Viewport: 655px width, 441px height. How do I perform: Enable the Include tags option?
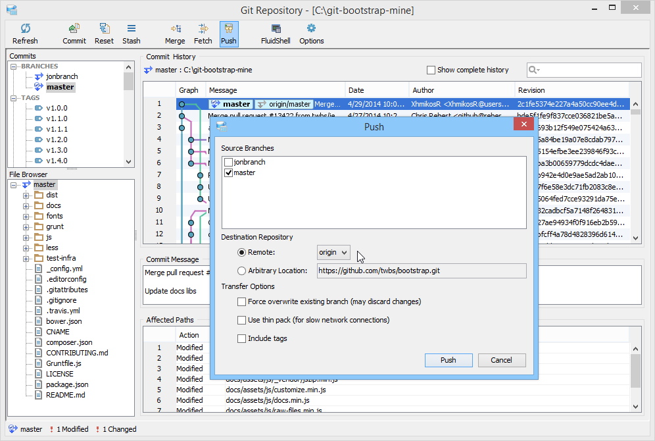[242, 338]
